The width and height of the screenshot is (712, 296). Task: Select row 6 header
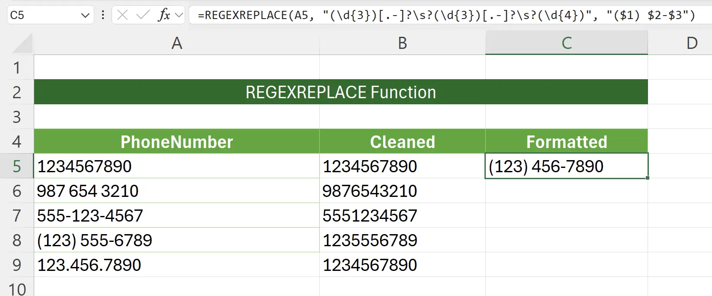pyautogui.click(x=17, y=191)
